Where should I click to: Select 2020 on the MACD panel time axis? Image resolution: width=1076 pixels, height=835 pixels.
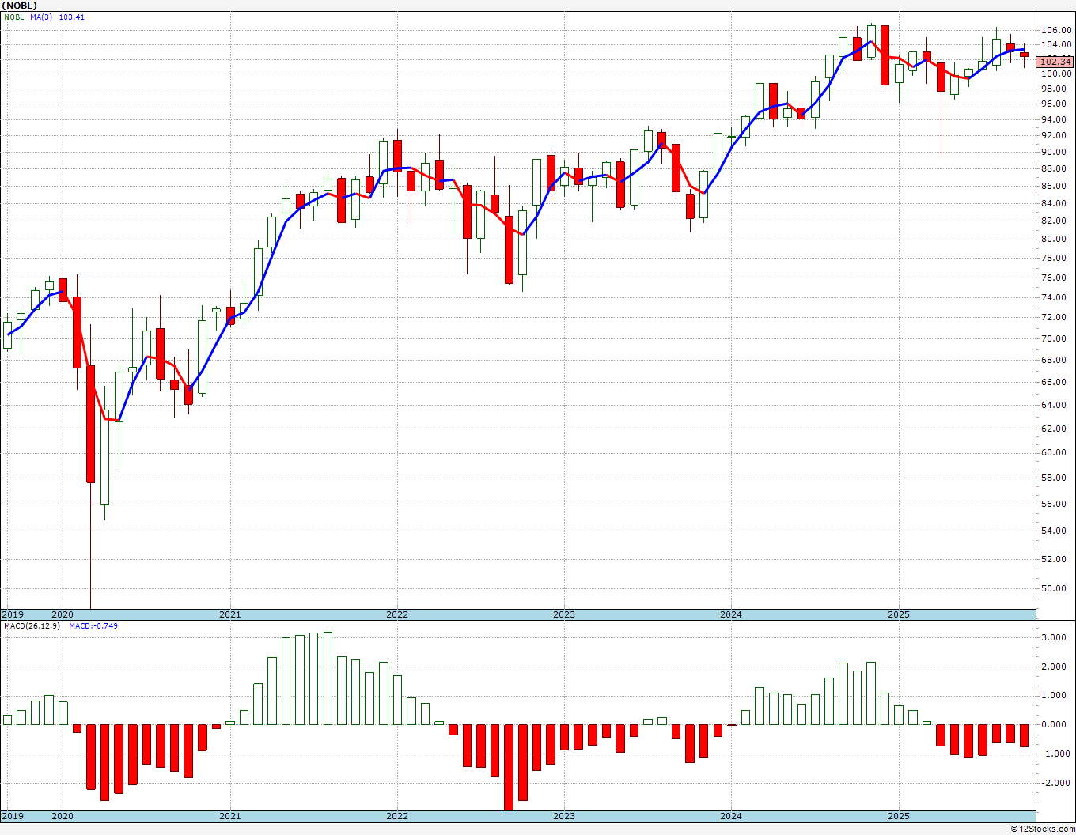pos(63,816)
